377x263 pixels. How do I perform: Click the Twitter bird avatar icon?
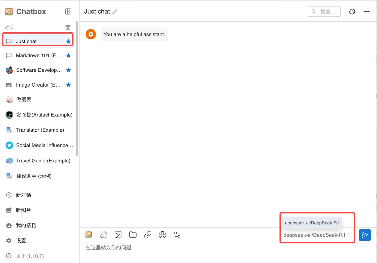9,145
